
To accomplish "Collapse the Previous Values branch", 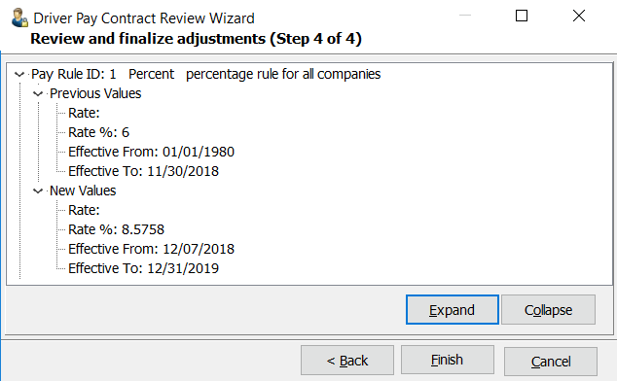I will pos(38,93).
